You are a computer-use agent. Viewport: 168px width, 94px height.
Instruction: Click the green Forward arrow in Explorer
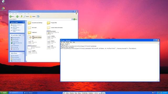[17, 16]
